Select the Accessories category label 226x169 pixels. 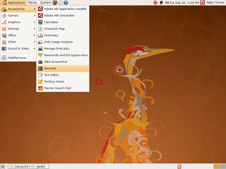16,9
